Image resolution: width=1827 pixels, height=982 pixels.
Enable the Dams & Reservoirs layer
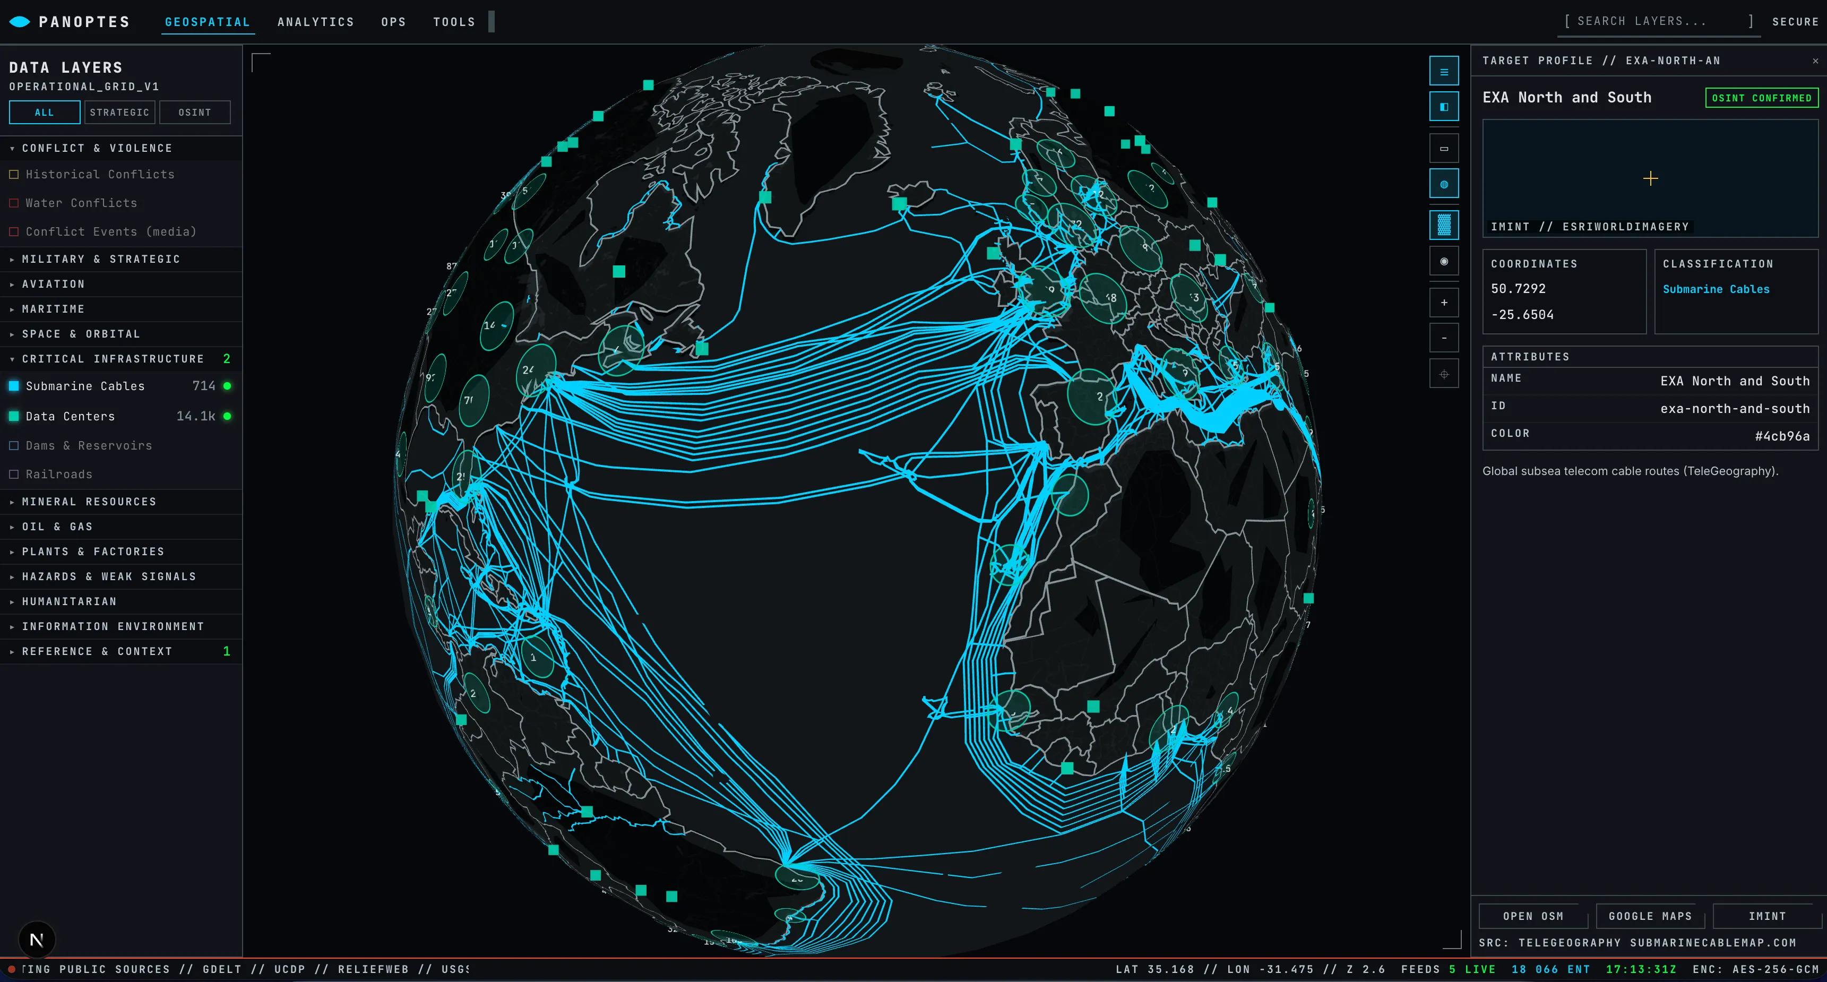point(13,445)
